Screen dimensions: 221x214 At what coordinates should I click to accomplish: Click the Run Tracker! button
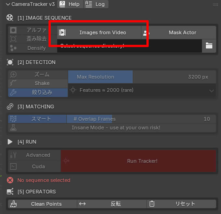coord(138,161)
